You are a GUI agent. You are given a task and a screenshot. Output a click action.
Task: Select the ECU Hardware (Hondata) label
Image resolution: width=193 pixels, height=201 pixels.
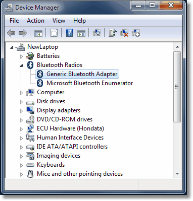click(x=70, y=128)
